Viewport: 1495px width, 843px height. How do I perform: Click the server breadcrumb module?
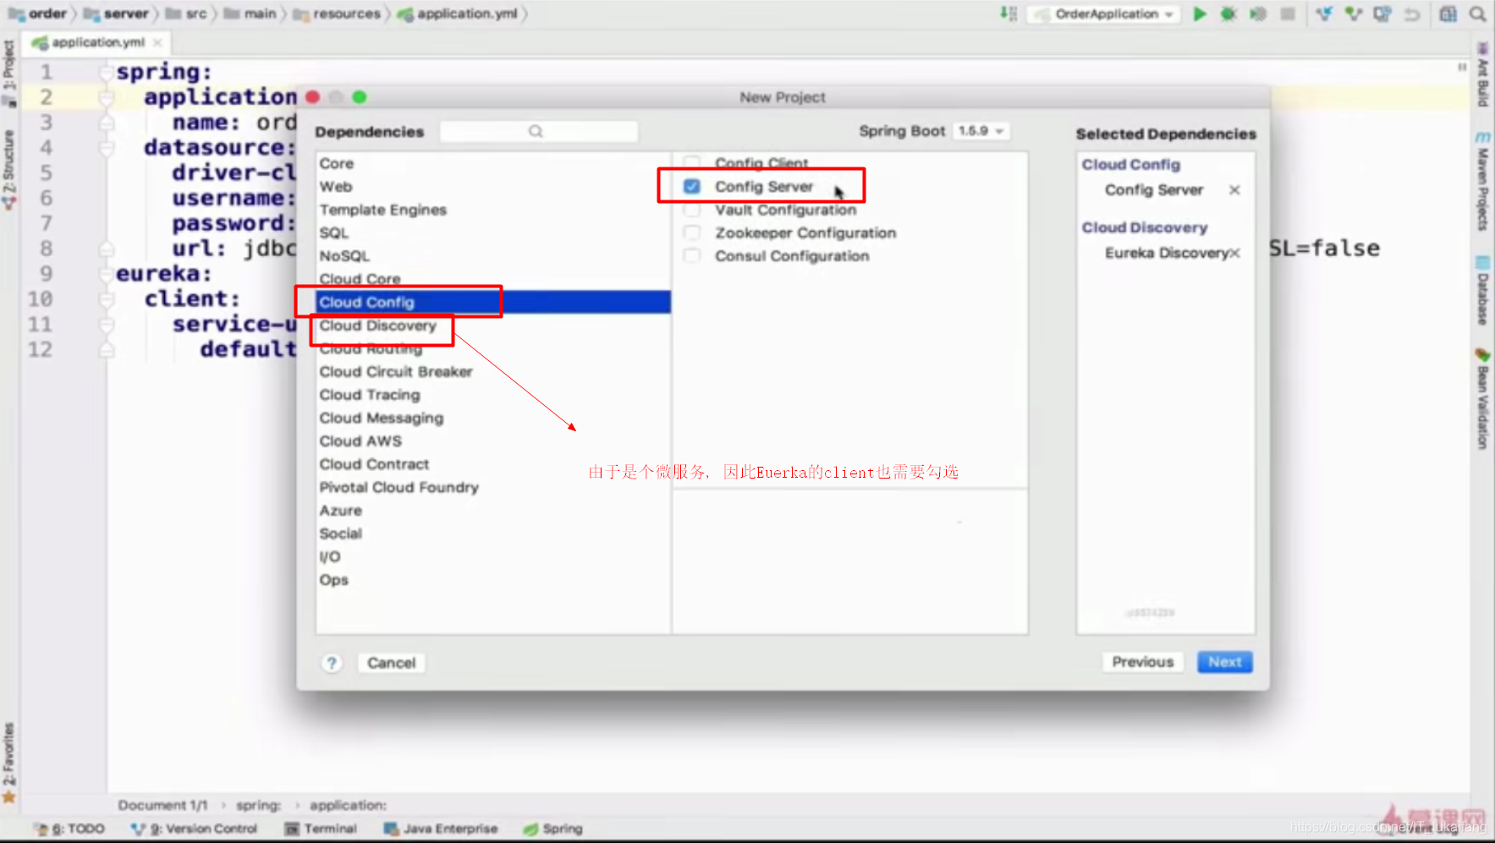pos(117,14)
